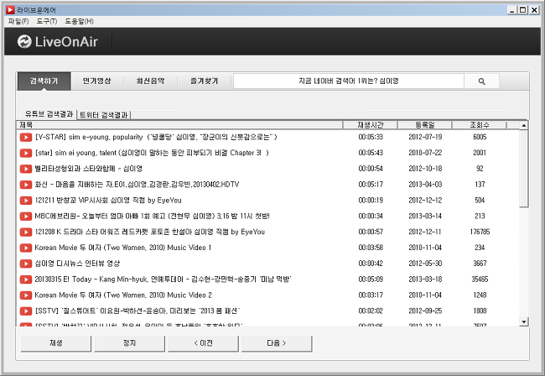Click the duration 00:03:17
This screenshot has height=376, width=545.
pyautogui.click(x=371, y=295)
